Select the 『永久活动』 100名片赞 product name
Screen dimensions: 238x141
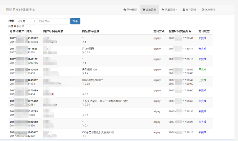point(105,101)
